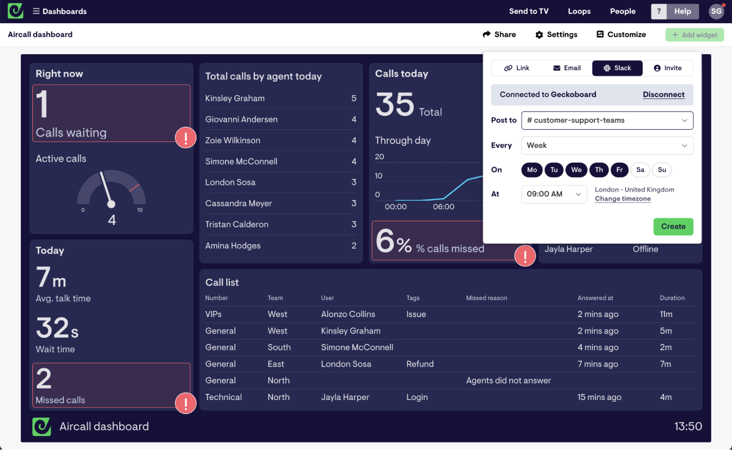Click alert icon on % calls missed
Viewport: 732px width, 450px height.
pos(525,256)
